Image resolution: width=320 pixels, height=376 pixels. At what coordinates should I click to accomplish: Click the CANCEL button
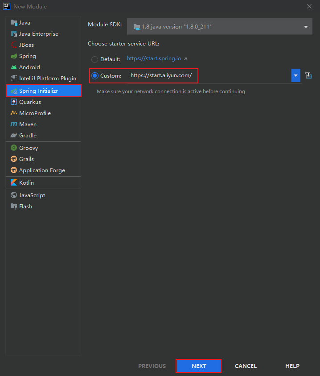(x=246, y=366)
